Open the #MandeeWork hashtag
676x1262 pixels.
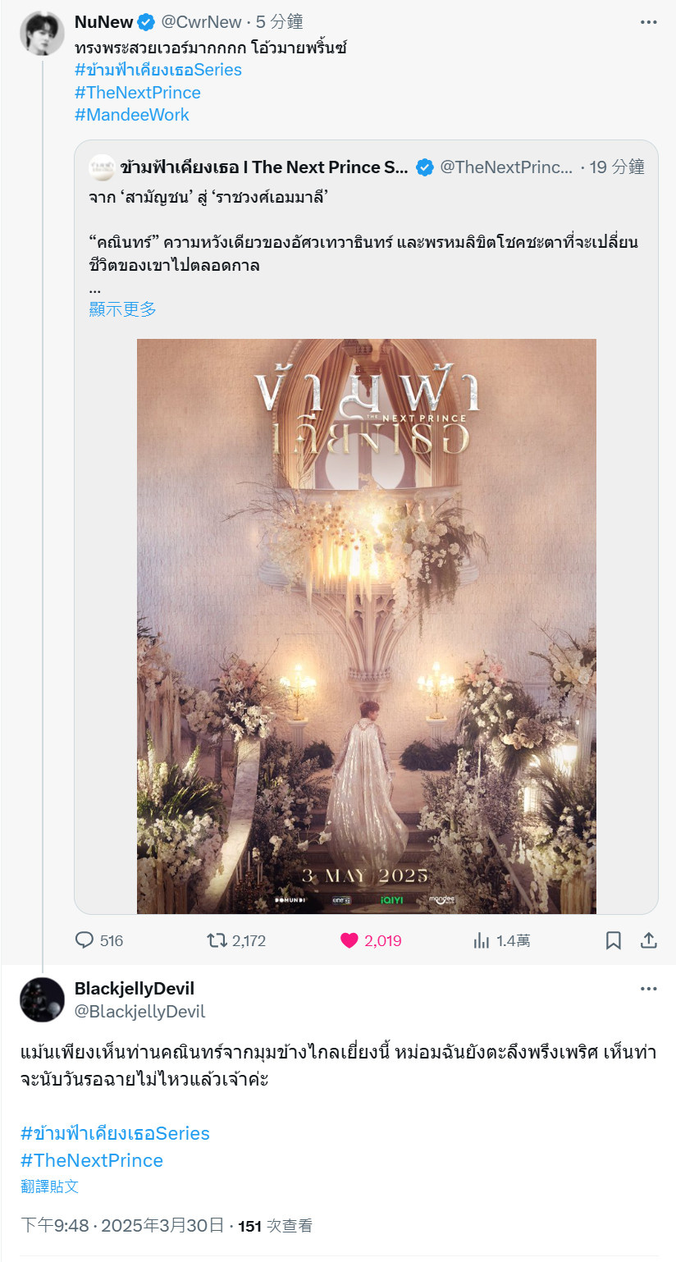132,115
